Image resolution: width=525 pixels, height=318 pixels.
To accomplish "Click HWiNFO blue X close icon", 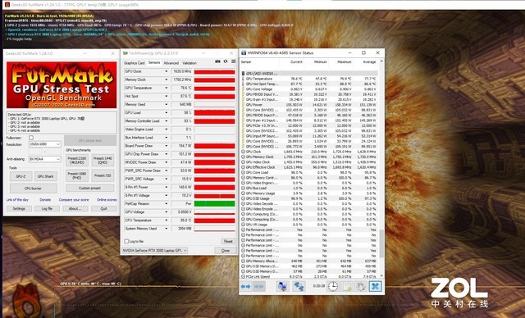I will coord(376,286).
